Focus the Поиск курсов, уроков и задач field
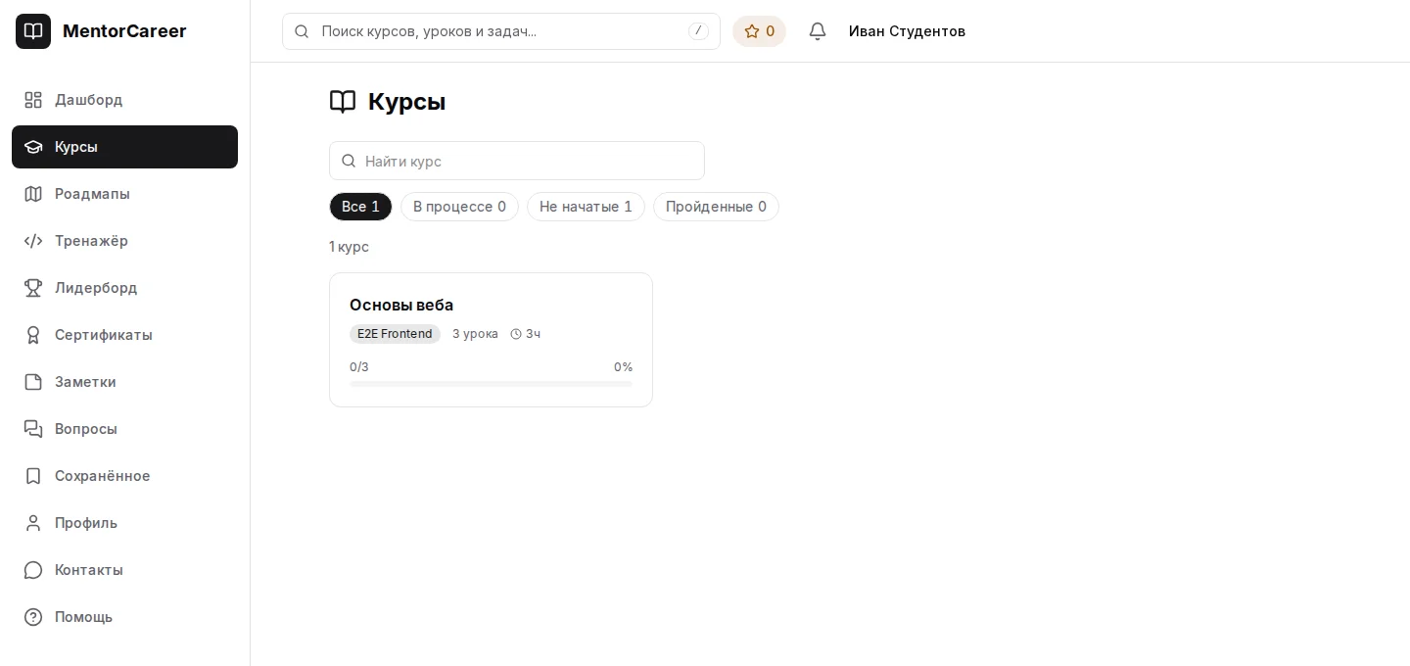Image resolution: width=1410 pixels, height=666 pixels. (501, 31)
